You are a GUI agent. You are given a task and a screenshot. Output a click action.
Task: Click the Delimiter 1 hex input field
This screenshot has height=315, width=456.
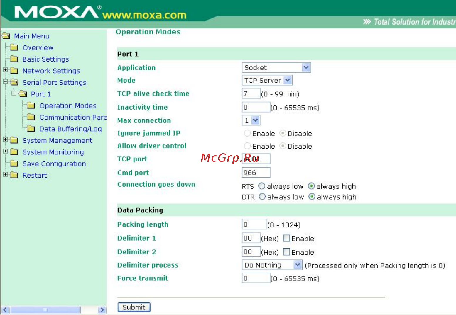tap(251, 238)
